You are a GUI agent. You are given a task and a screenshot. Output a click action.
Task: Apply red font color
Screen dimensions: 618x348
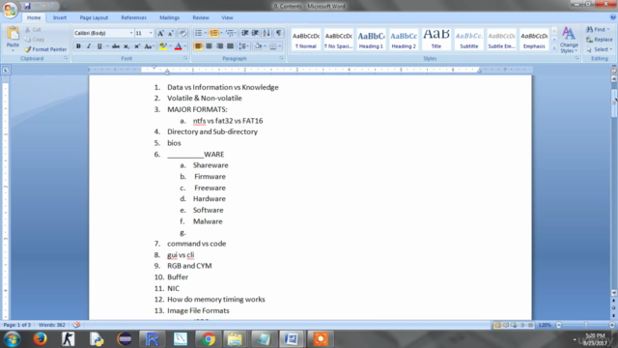click(x=178, y=46)
